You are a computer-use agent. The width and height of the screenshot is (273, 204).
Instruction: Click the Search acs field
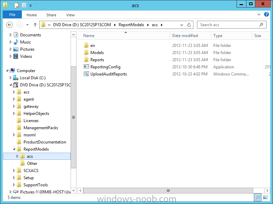(x=232, y=25)
